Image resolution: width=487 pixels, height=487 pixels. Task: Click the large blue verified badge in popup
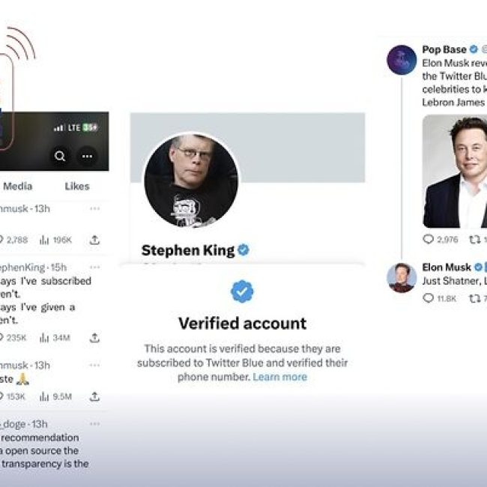pyautogui.click(x=242, y=291)
